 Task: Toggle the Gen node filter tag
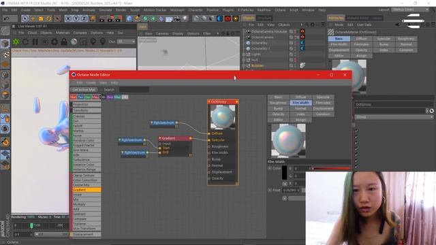(x=88, y=97)
